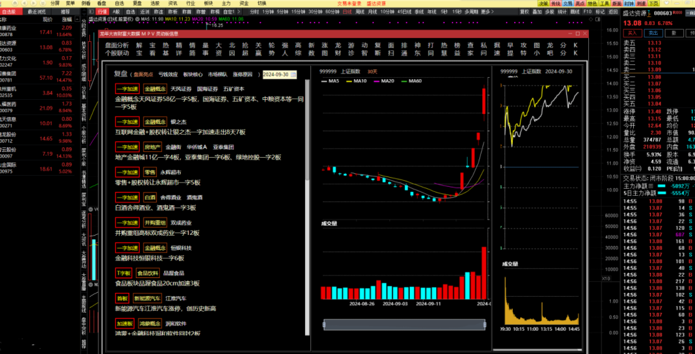Select 涨停原因 filter

pos(243,75)
